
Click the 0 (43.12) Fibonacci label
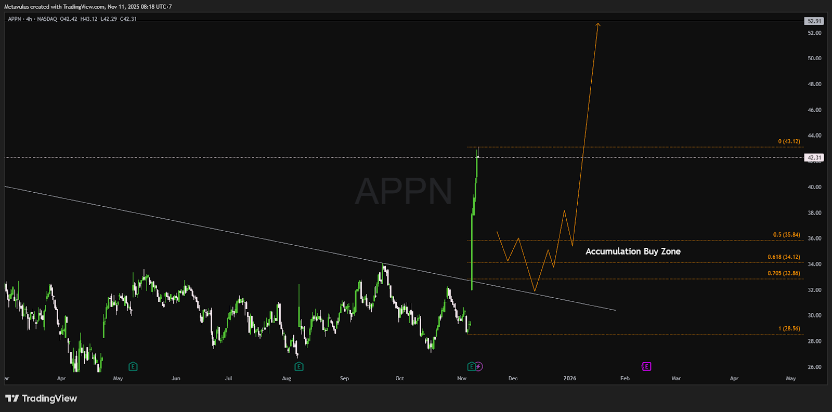click(789, 141)
